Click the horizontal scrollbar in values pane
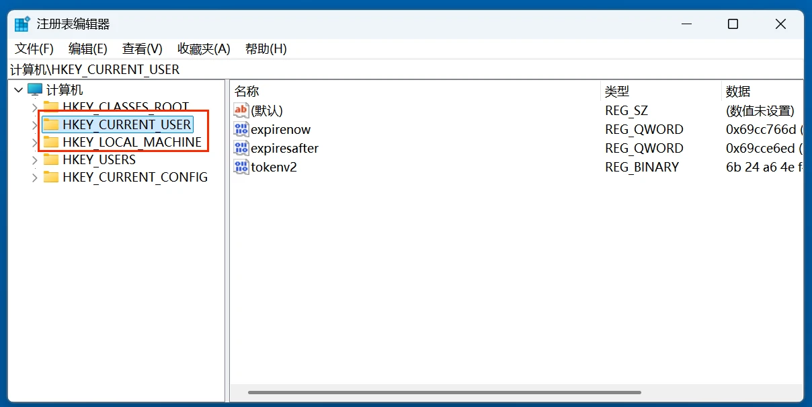812x407 pixels. point(444,392)
